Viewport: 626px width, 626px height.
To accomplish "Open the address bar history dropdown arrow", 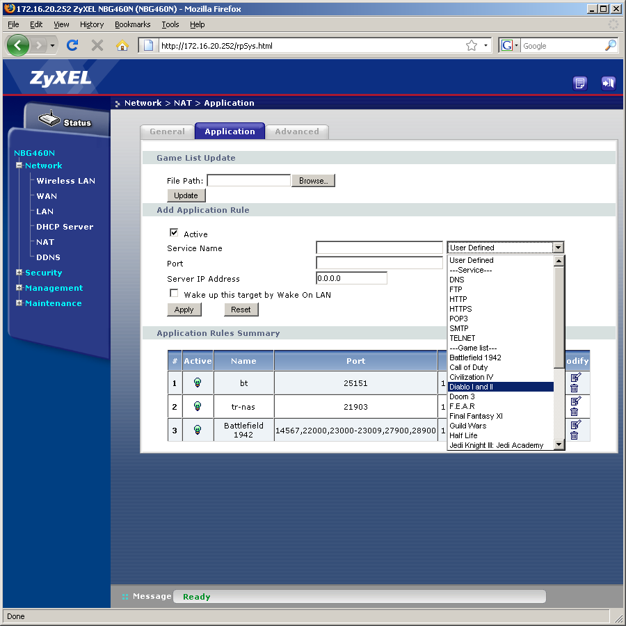I will pos(485,45).
